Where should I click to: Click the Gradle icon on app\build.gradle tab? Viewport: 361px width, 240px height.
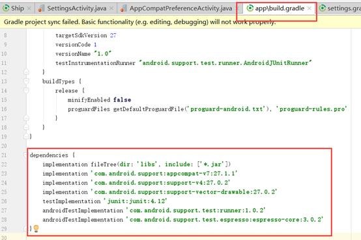(x=250, y=8)
